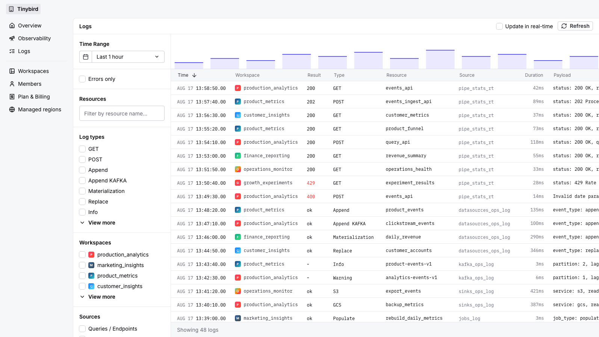Click the Workspaces panel icon
This screenshot has height=337, width=599.
point(12,71)
